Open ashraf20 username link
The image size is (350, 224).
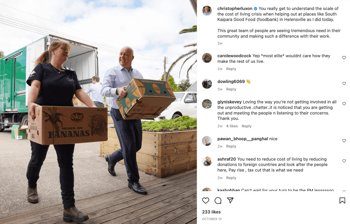point(226,159)
